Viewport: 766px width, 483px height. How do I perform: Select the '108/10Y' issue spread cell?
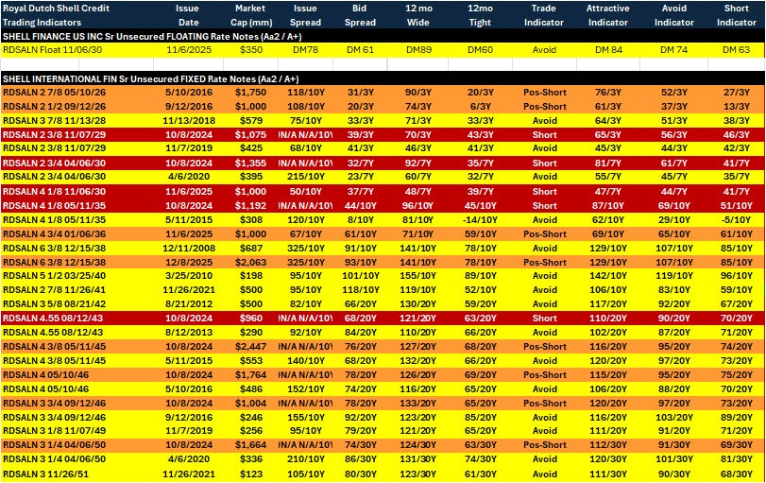305,107
